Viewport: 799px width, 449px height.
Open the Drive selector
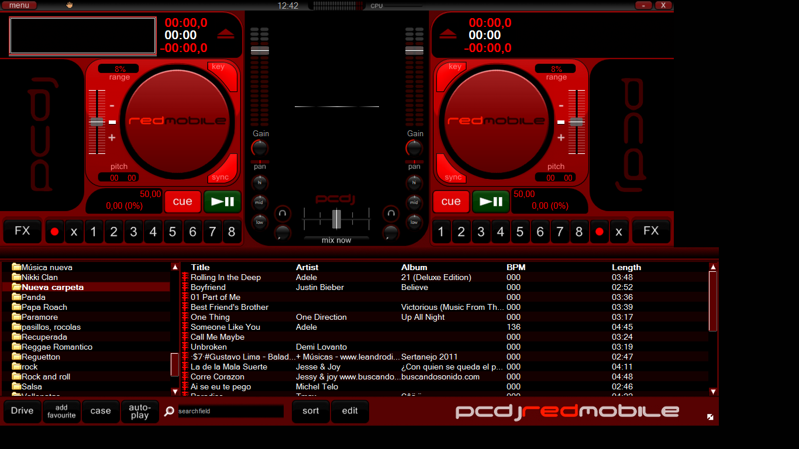tap(22, 411)
